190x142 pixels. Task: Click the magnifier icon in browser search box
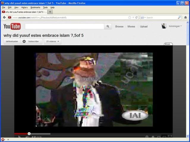coord(179,17)
